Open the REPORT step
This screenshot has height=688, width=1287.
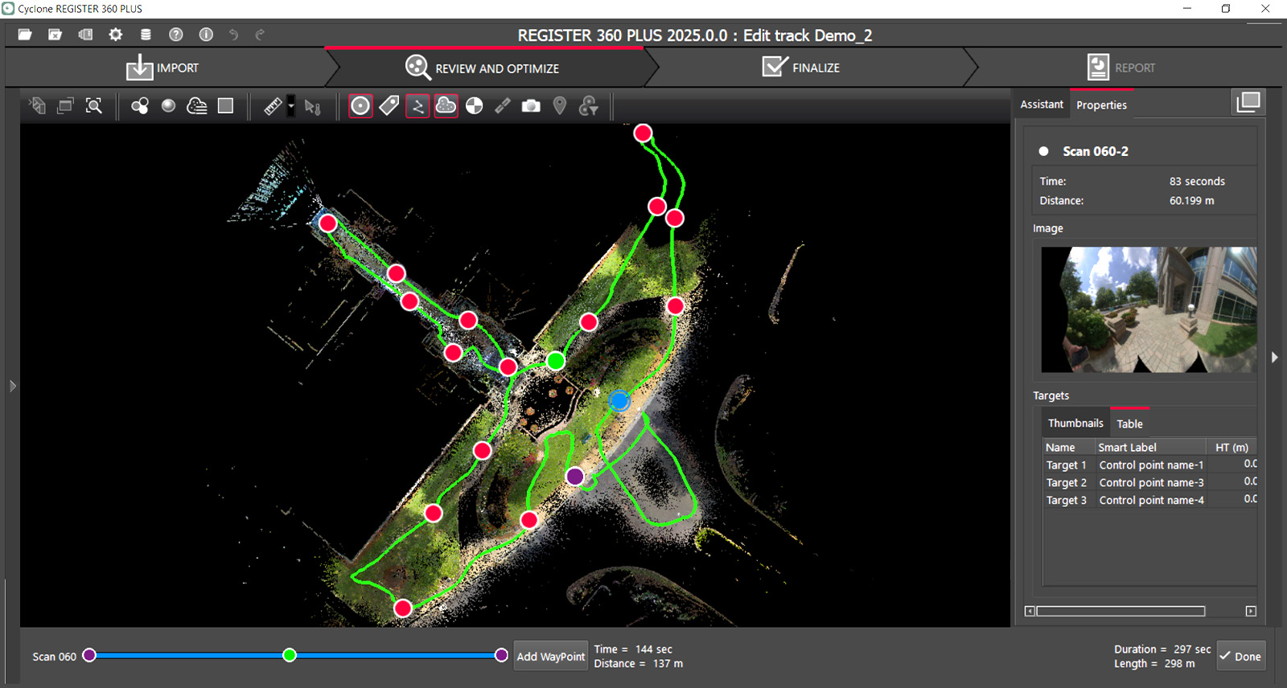(1120, 68)
